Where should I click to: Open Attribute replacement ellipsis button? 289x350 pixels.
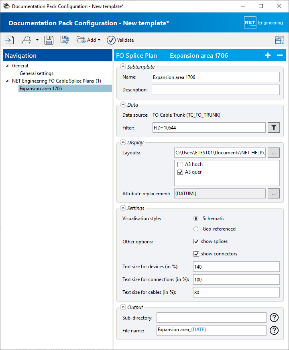click(x=274, y=194)
